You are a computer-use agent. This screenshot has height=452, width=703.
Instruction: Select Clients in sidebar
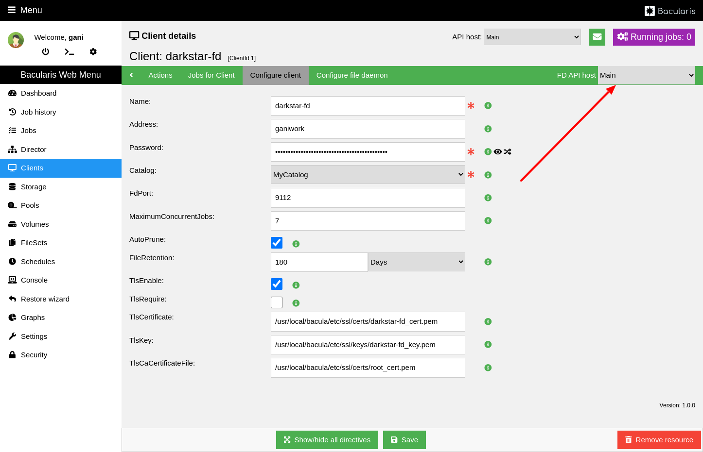[61, 168]
